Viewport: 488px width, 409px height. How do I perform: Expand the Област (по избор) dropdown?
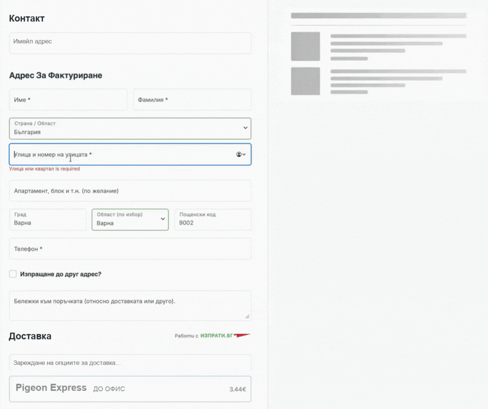(130, 220)
